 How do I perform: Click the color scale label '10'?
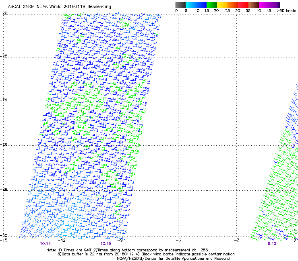tap(197, 11)
